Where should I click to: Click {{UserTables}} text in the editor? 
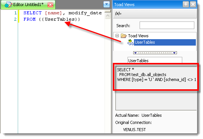click(59, 19)
